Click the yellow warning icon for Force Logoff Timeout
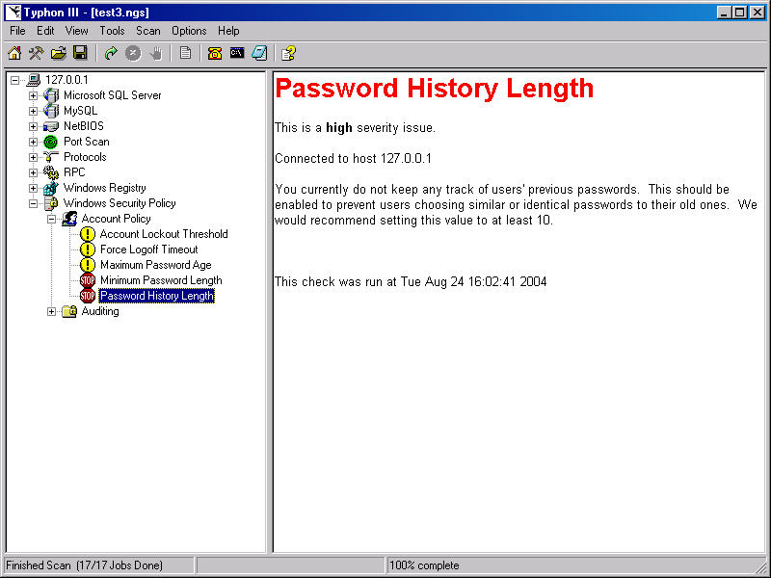This screenshot has height=578, width=771. pos(88,250)
